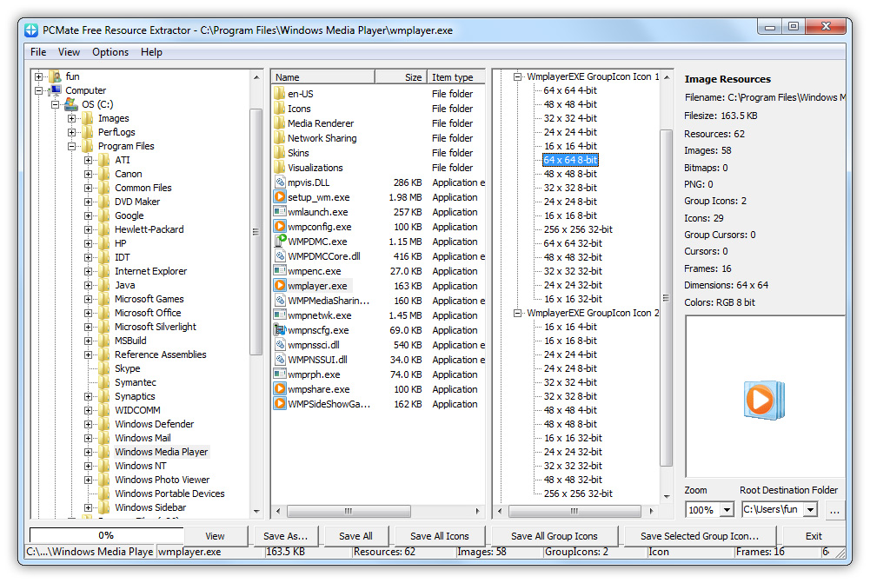Open the View menu
This screenshot has width=870, height=583.
click(69, 52)
